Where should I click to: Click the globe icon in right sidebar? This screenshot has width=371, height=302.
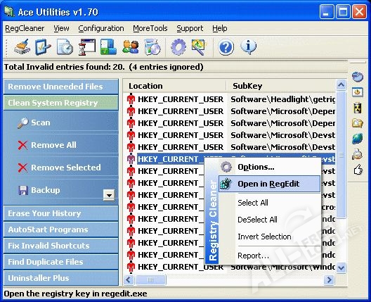(x=357, y=139)
